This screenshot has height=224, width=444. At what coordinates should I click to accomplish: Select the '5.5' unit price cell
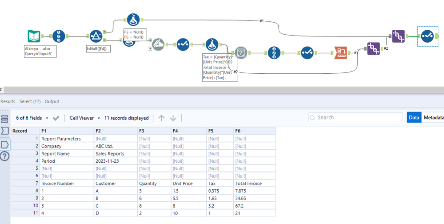click(189, 198)
